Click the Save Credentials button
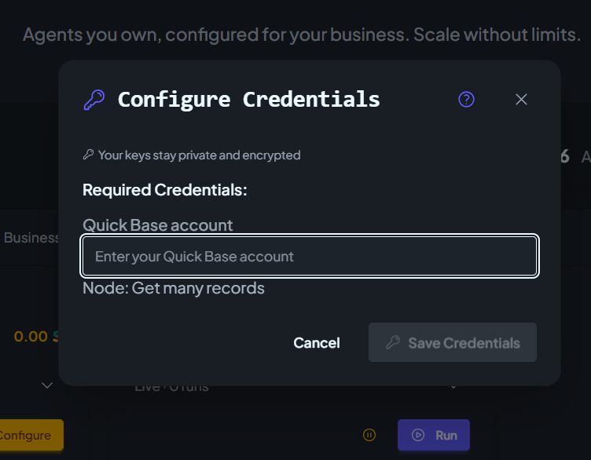591x460 pixels. pos(453,342)
